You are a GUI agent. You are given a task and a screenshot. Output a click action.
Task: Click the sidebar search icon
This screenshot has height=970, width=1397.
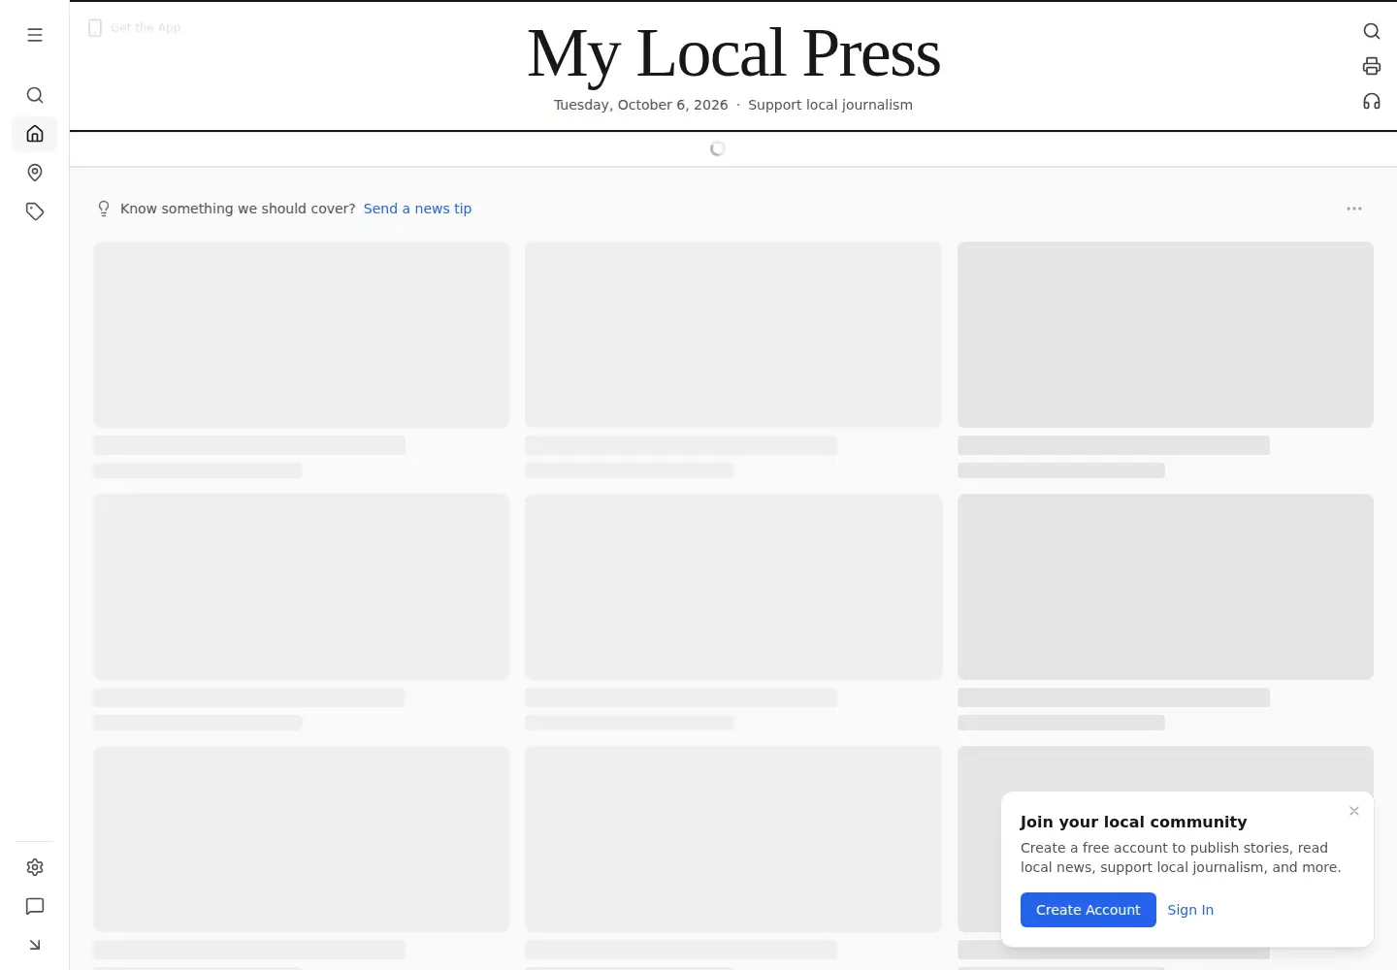click(35, 95)
